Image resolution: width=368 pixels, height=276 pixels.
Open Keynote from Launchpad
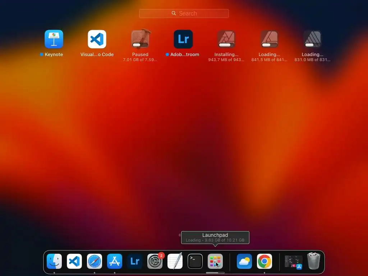point(54,39)
